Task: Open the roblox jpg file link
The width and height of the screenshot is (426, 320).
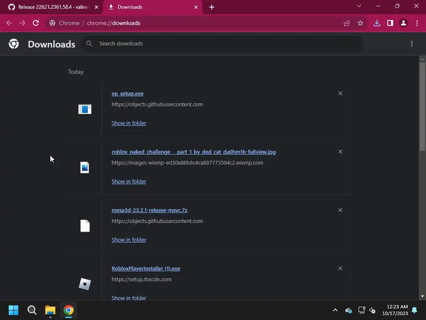Action: pos(194,152)
